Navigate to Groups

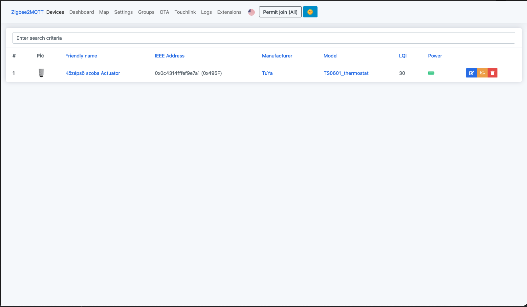pyautogui.click(x=146, y=12)
